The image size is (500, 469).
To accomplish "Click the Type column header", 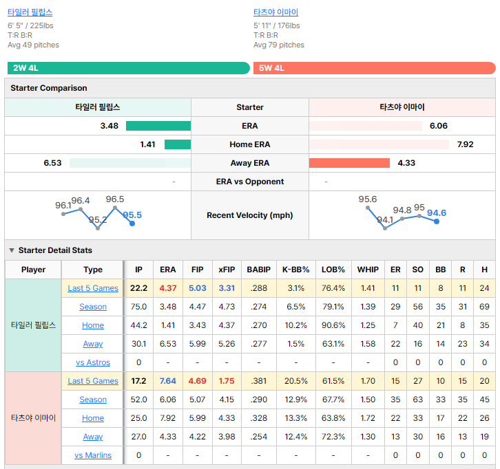I will tap(93, 270).
